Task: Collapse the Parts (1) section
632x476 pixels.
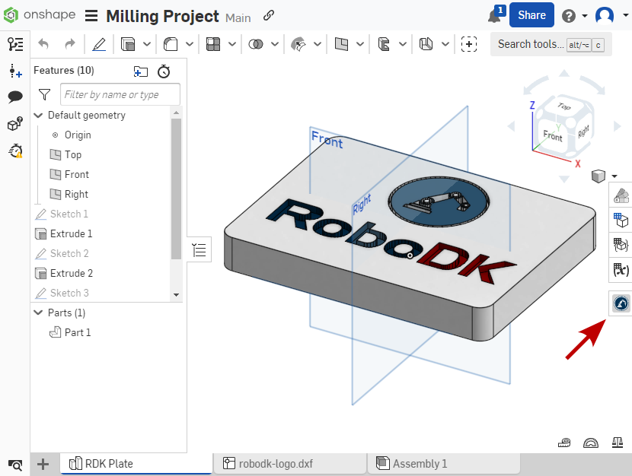Action: pyautogui.click(x=38, y=313)
